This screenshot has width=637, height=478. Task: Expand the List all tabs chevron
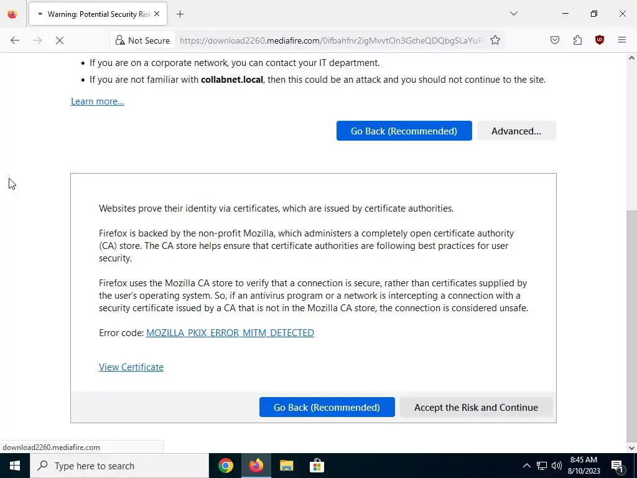coord(513,14)
